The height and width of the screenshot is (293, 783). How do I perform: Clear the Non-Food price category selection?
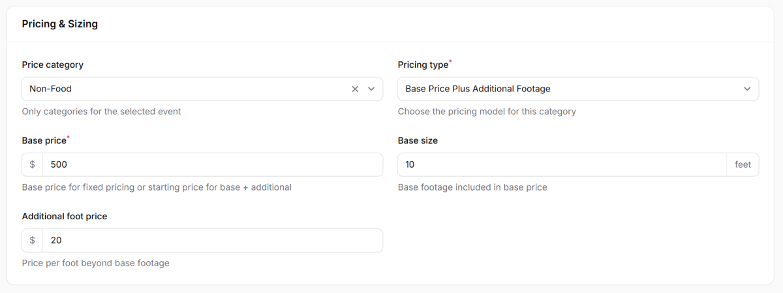[355, 89]
